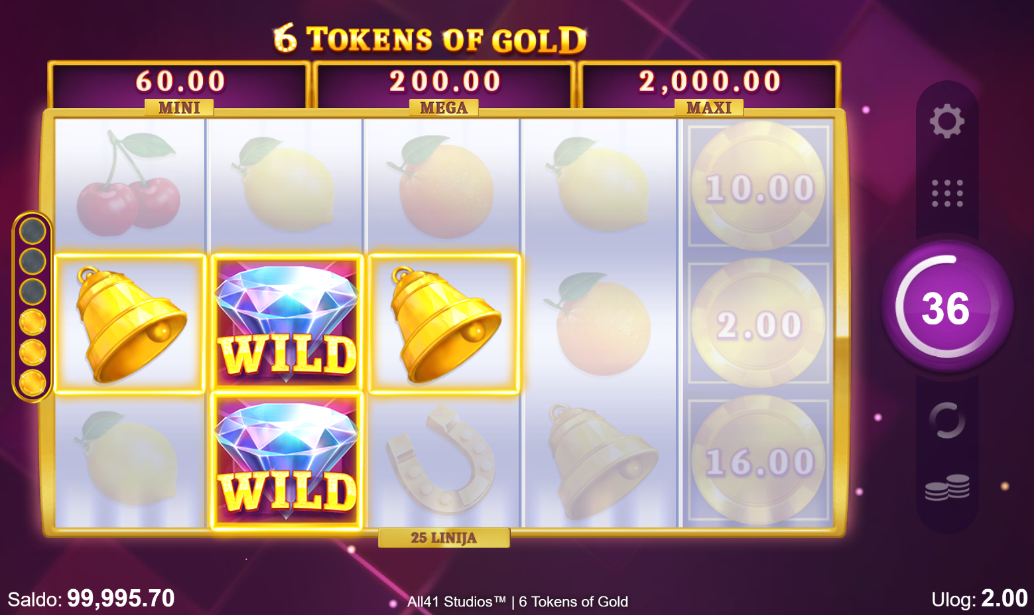
Task: Toggle the autoplay circular arrow icon
Action: (946, 421)
